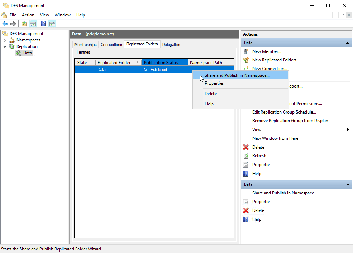Click the Up one level folder icon
Screen dimensions: 353x253
point(24,24)
